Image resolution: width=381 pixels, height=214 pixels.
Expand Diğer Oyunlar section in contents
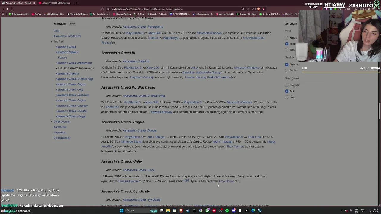tap(51, 122)
